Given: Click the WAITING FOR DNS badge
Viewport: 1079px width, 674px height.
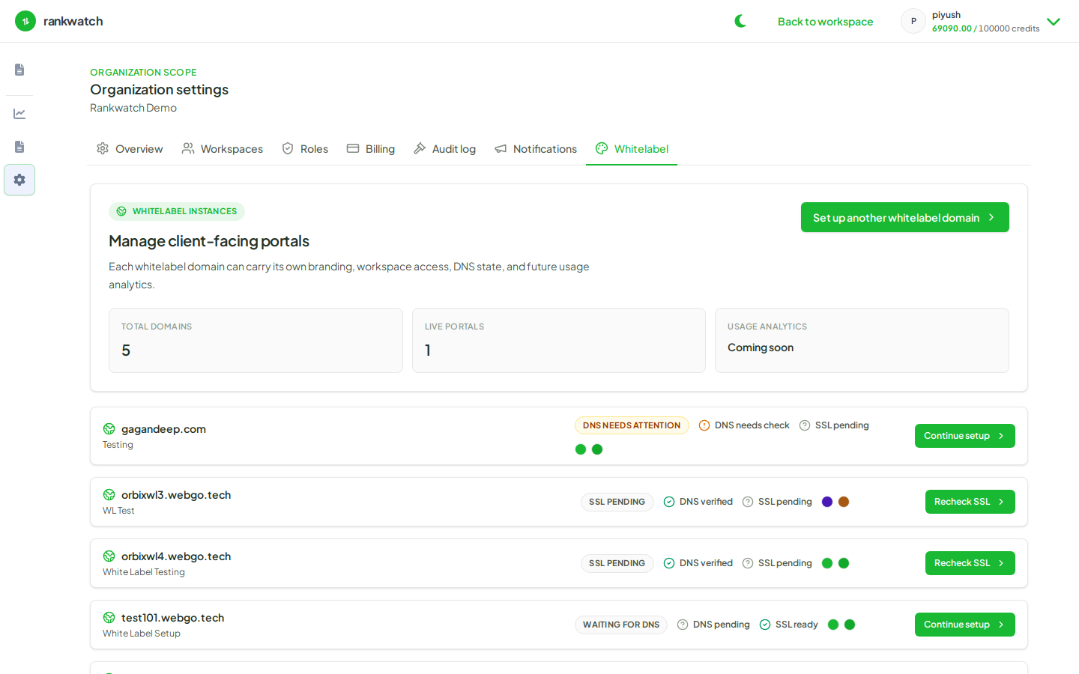Looking at the screenshot, I should (x=621, y=625).
